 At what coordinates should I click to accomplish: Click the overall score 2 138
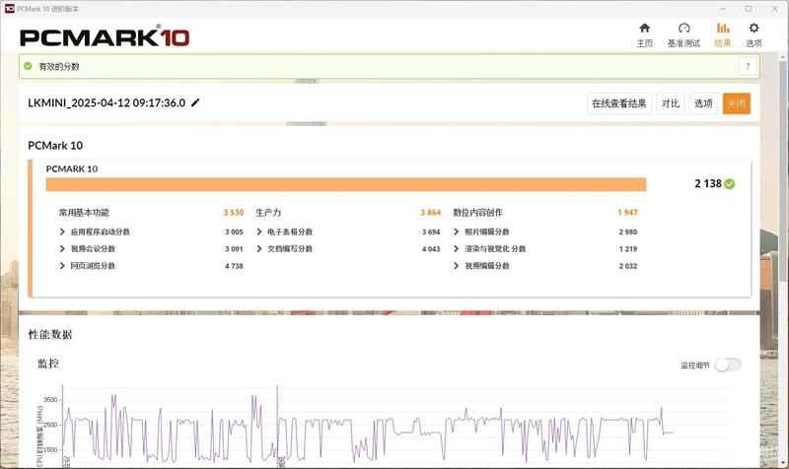[708, 183]
